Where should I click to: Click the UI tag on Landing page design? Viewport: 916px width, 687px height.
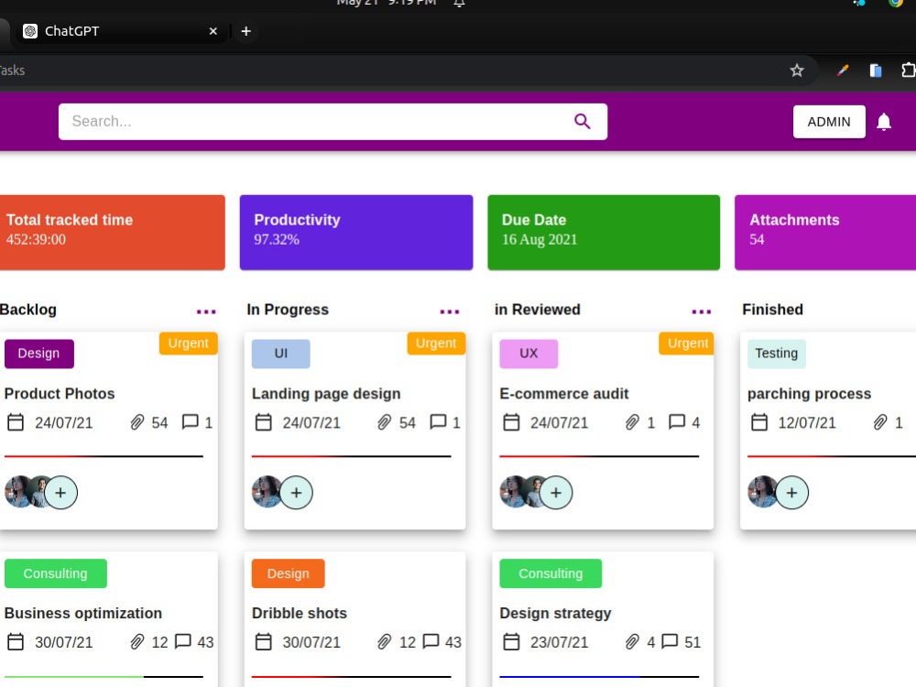point(281,354)
